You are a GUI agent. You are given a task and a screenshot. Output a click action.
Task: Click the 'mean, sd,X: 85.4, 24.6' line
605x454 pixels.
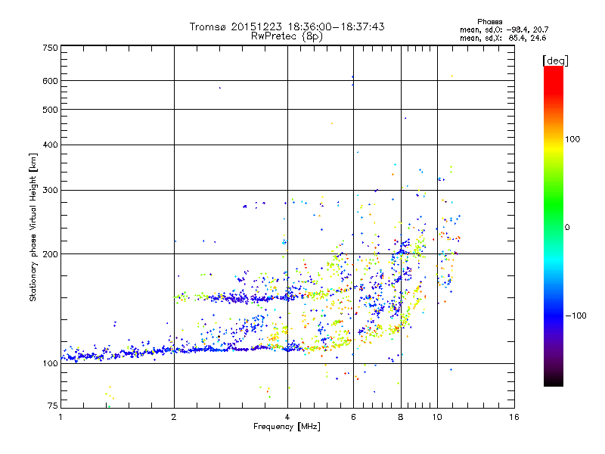(x=503, y=39)
